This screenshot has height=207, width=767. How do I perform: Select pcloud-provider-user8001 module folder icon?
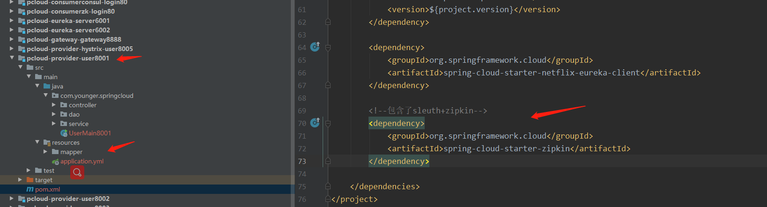[22, 58]
